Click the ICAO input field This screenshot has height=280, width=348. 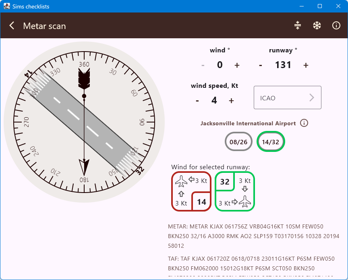(x=288, y=97)
